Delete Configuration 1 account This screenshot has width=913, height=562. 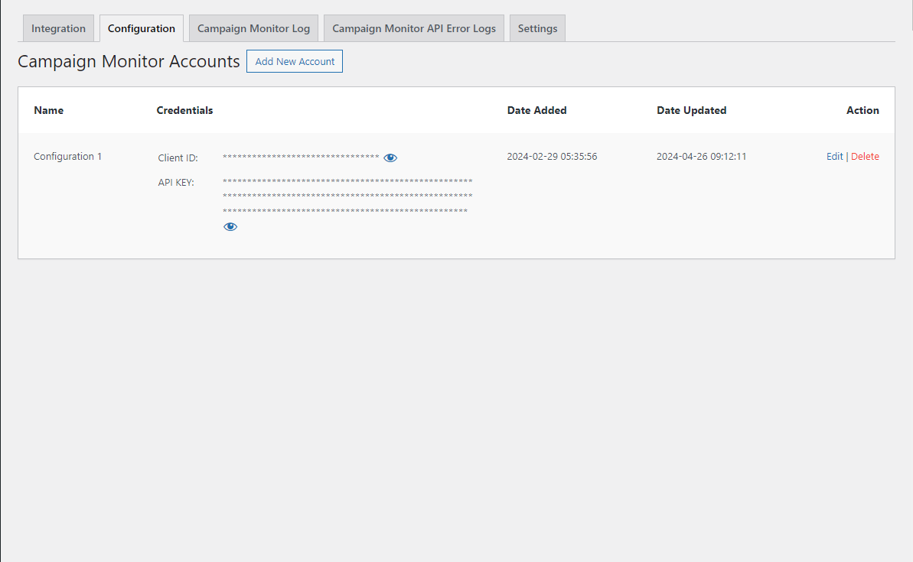click(865, 157)
